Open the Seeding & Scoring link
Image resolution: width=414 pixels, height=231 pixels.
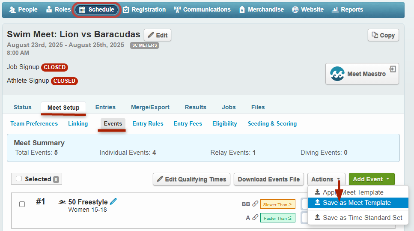(x=272, y=123)
